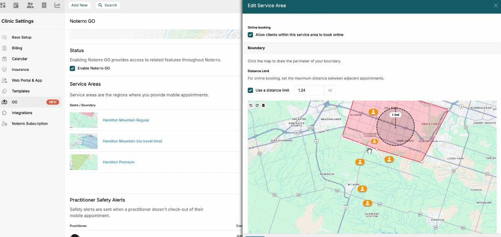The height and width of the screenshot is (237, 501).
Task: View the analytics chart icon in top bar
Action: click(x=57, y=5)
